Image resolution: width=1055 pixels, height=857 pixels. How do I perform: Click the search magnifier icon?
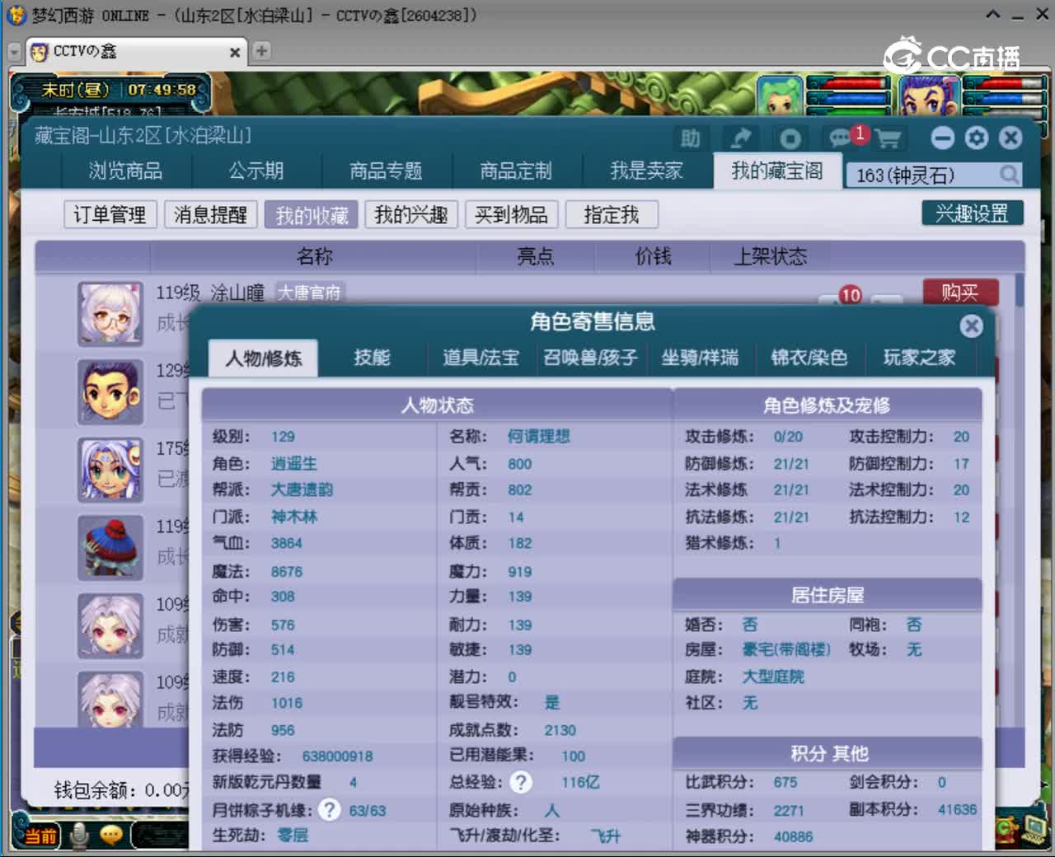(x=1010, y=174)
